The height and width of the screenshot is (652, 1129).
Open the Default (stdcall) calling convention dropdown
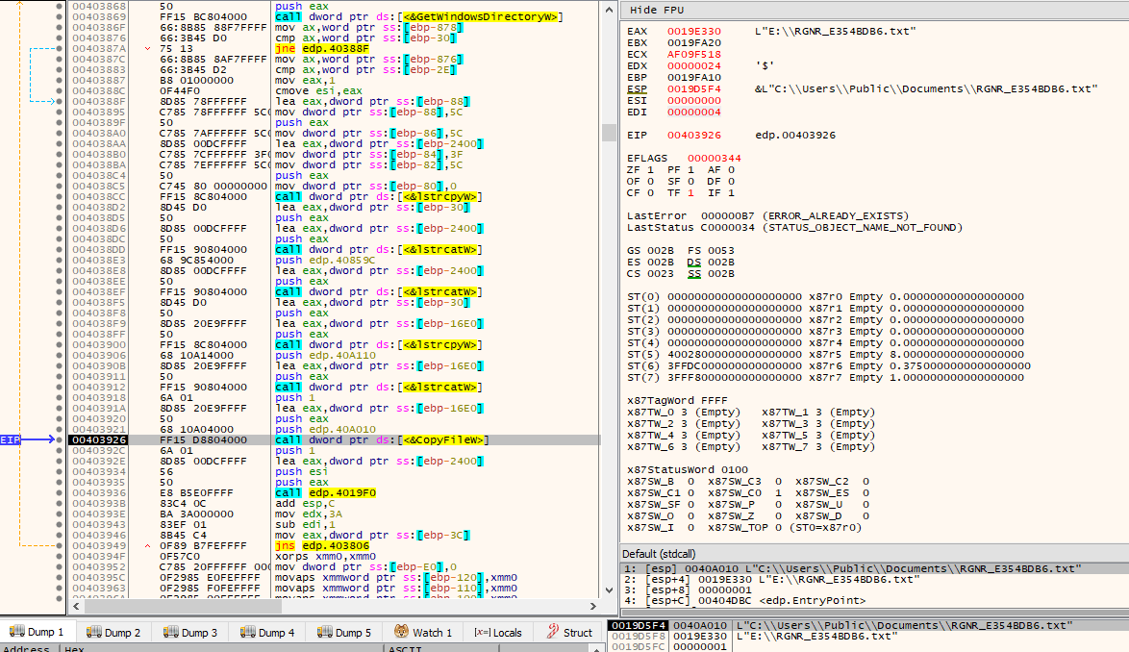pyautogui.click(x=659, y=554)
